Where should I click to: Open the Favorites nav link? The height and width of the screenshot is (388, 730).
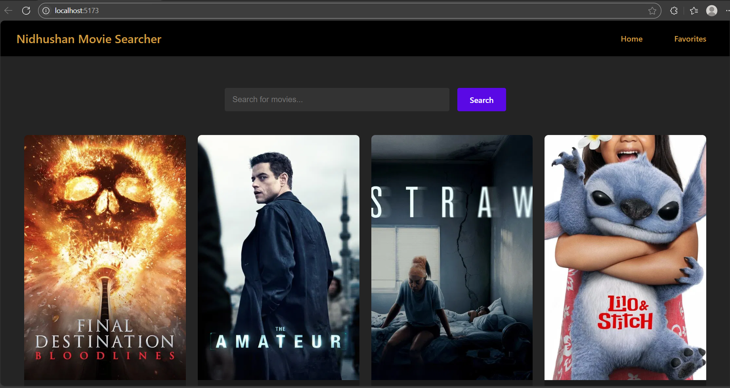point(690,39)
